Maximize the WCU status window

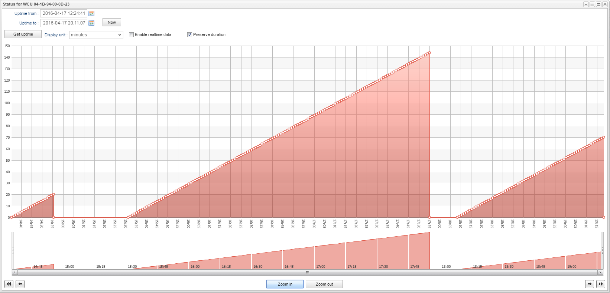[x=598, y=4]
